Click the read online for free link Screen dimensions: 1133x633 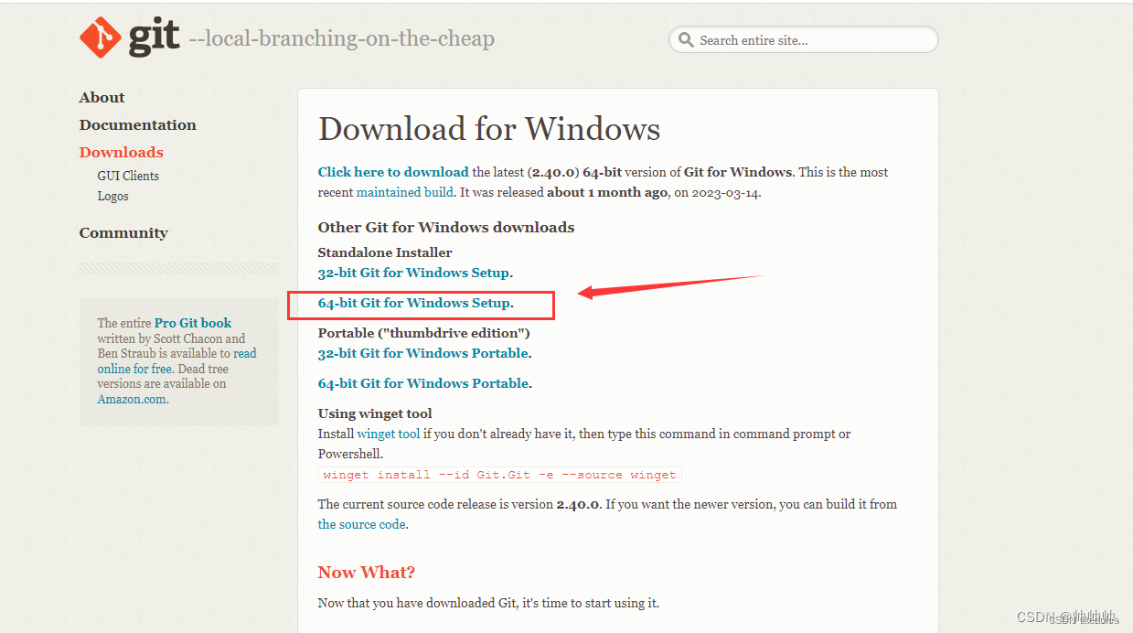coord(177,361)
